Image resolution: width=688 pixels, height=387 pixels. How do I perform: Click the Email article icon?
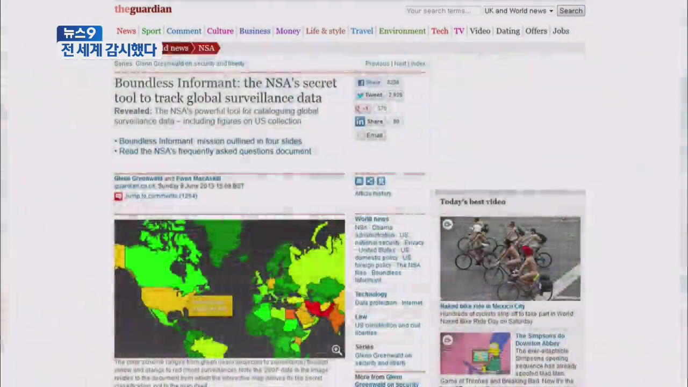click(x=360, y=135)
